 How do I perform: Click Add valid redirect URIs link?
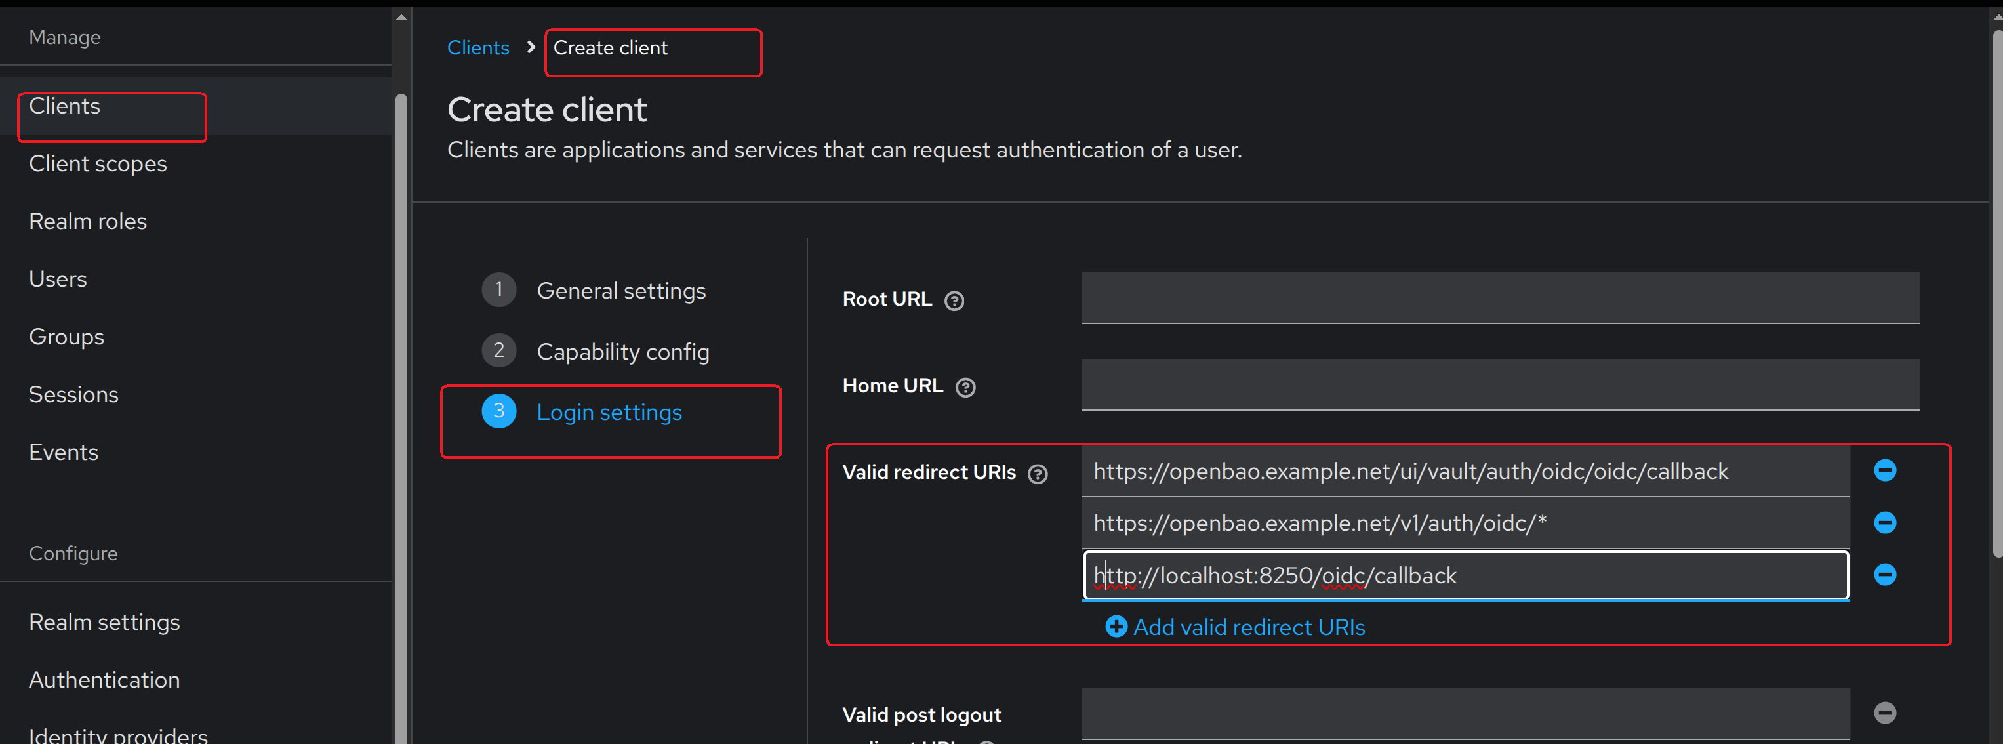point(1248,627)
